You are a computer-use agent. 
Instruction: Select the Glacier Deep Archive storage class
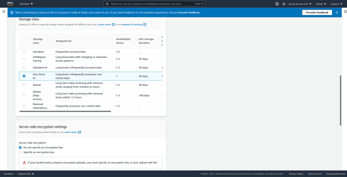pos(24,95)
